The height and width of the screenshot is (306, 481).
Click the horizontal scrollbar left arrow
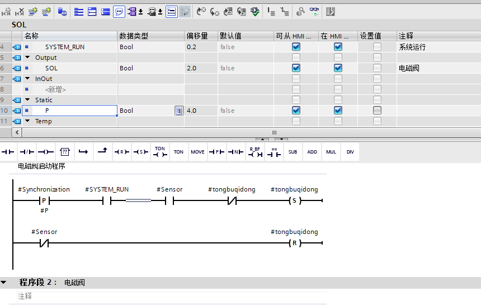(17, 132)
